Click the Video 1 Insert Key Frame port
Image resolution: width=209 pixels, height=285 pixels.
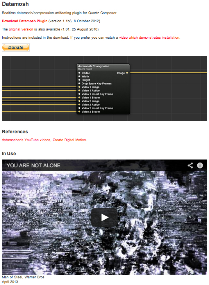click(79, 94)
